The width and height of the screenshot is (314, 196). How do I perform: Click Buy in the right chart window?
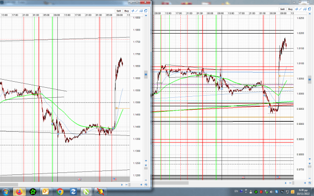click(290, 9)
